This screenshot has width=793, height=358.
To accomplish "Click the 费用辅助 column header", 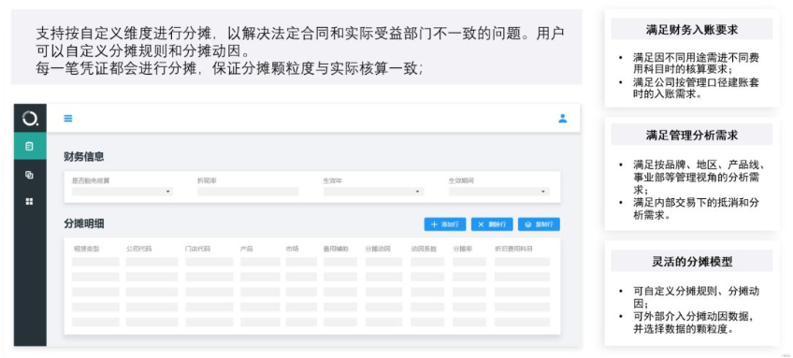I will [x=336, y=249].
